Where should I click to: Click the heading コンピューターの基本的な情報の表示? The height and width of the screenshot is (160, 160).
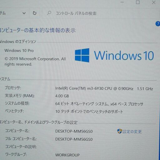pos(37,30)
